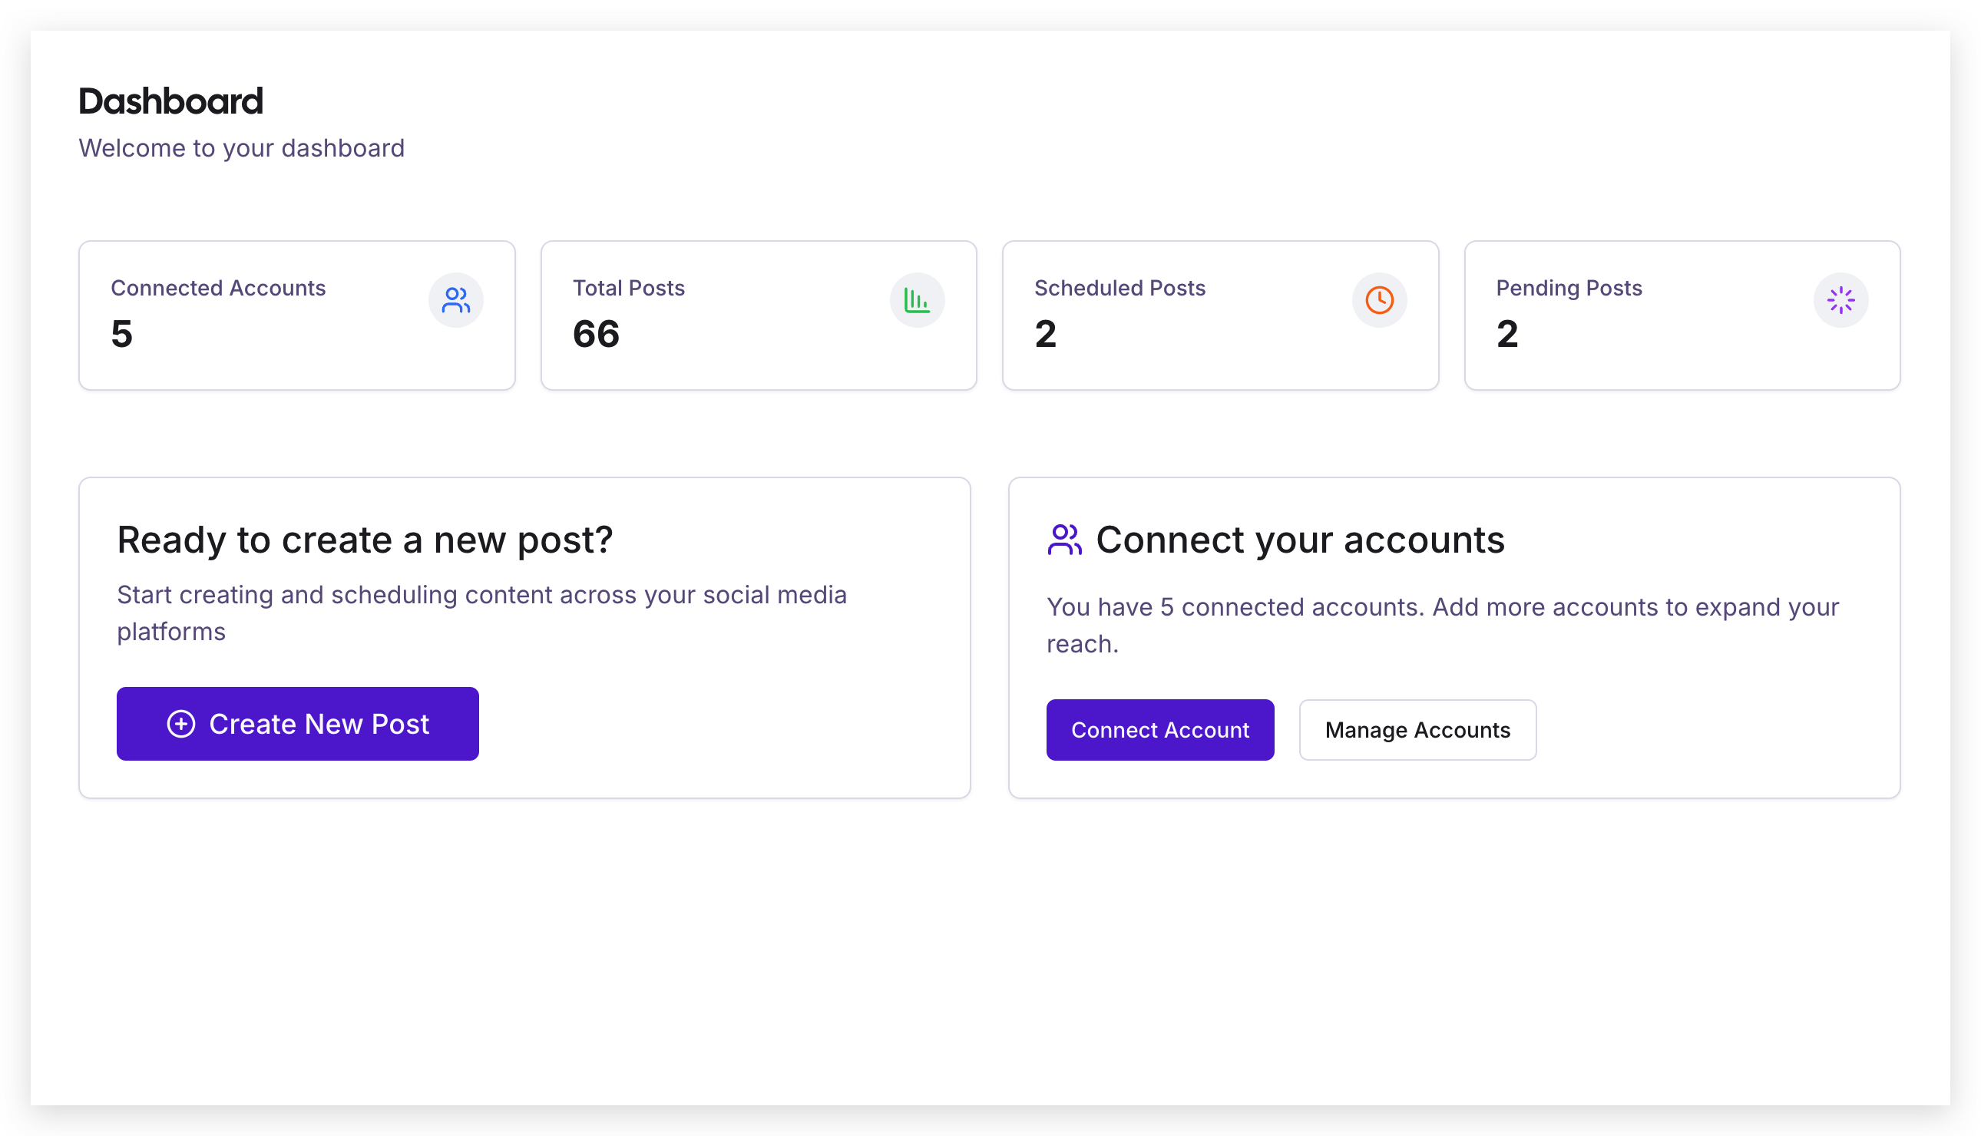Select the Pending Posts value 2

click(x=1507, y=334)
